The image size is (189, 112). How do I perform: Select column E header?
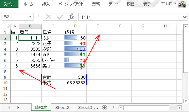pos(98,26)
